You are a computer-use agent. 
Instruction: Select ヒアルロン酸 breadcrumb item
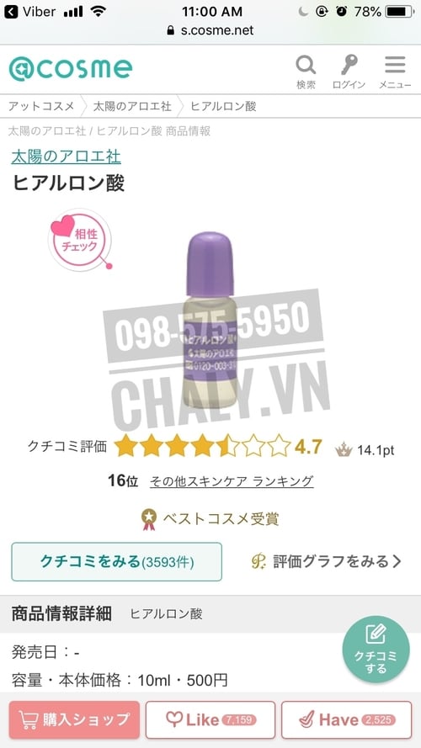223,106
